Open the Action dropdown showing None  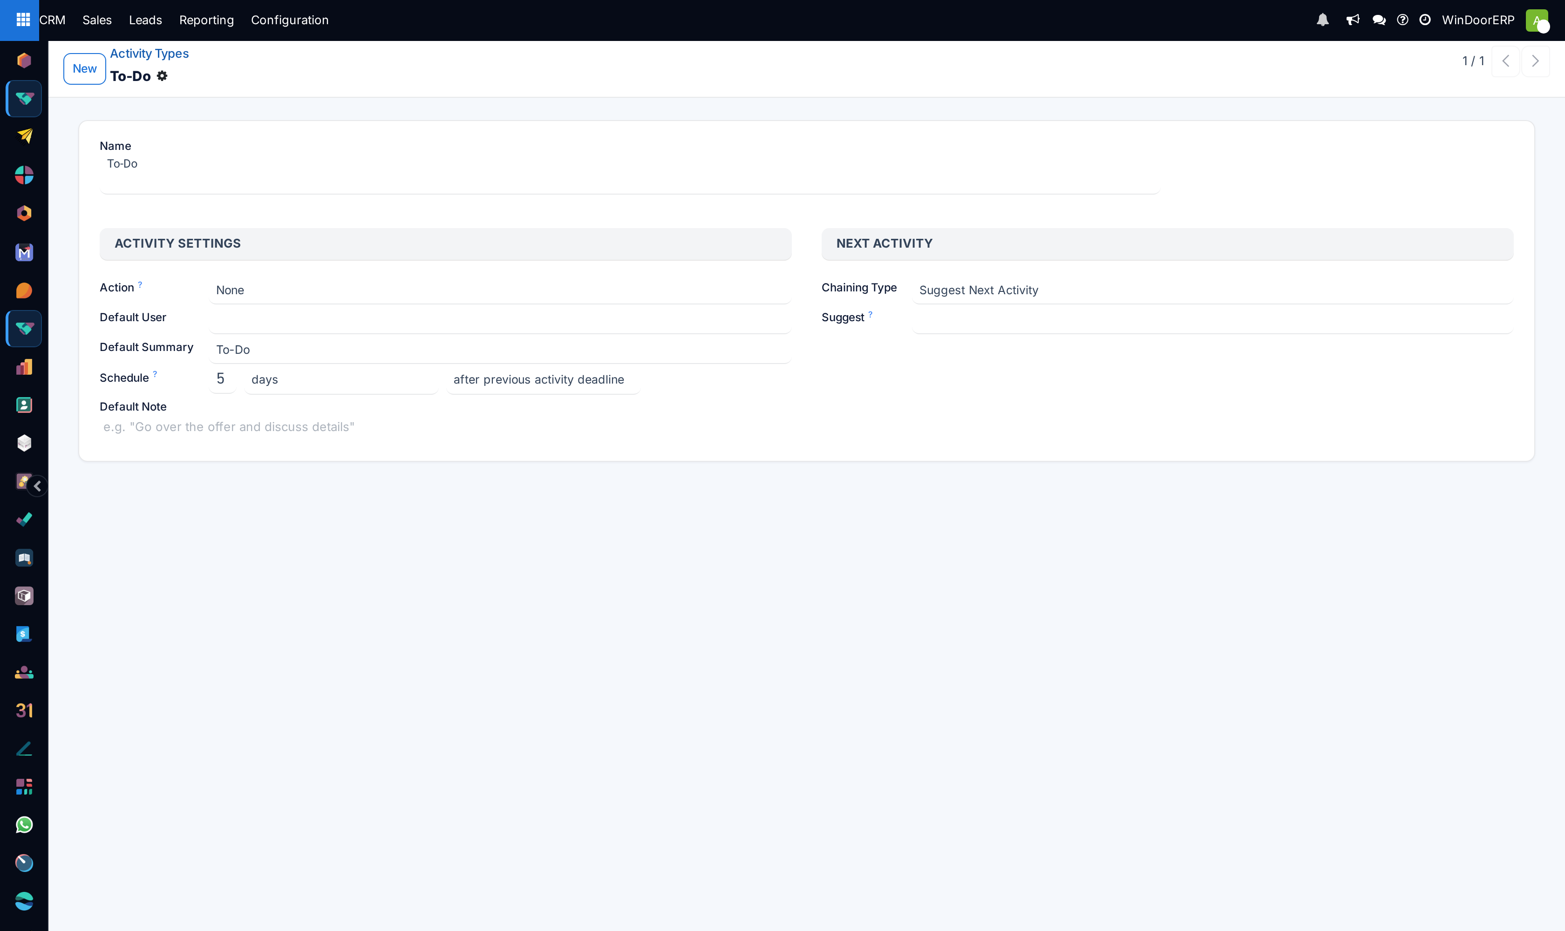500,290
